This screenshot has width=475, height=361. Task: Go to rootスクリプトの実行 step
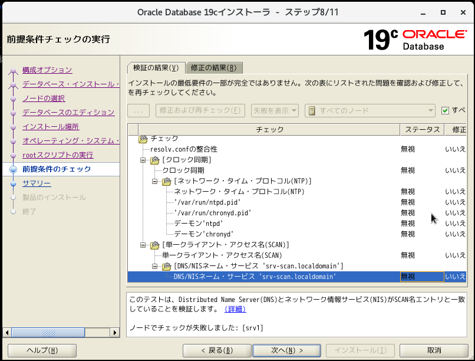[58, 155]
